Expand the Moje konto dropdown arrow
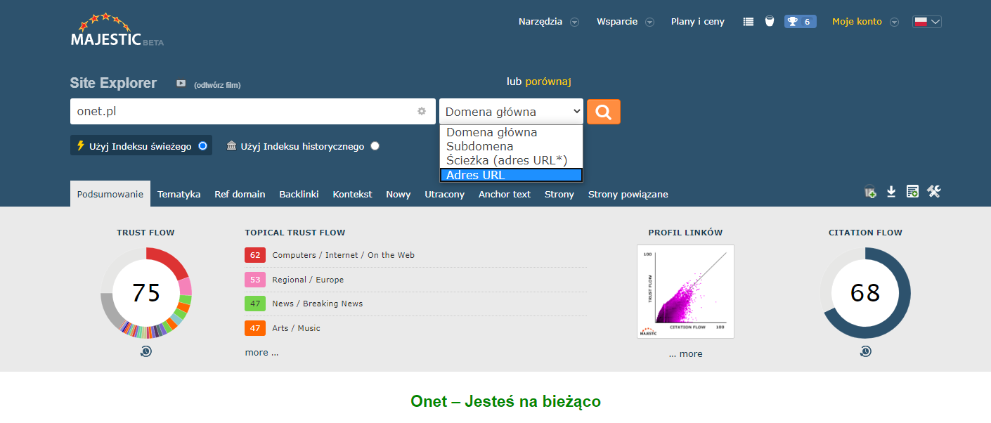Viewport: 991px width, 423px height. pos(894,22)
